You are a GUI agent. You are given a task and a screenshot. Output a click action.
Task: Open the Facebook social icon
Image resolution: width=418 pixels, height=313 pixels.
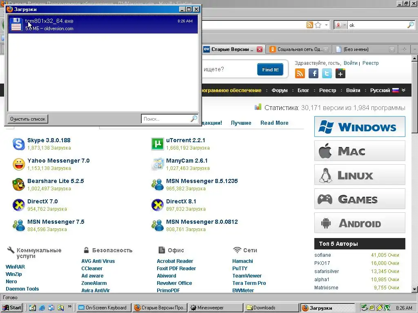313,73
